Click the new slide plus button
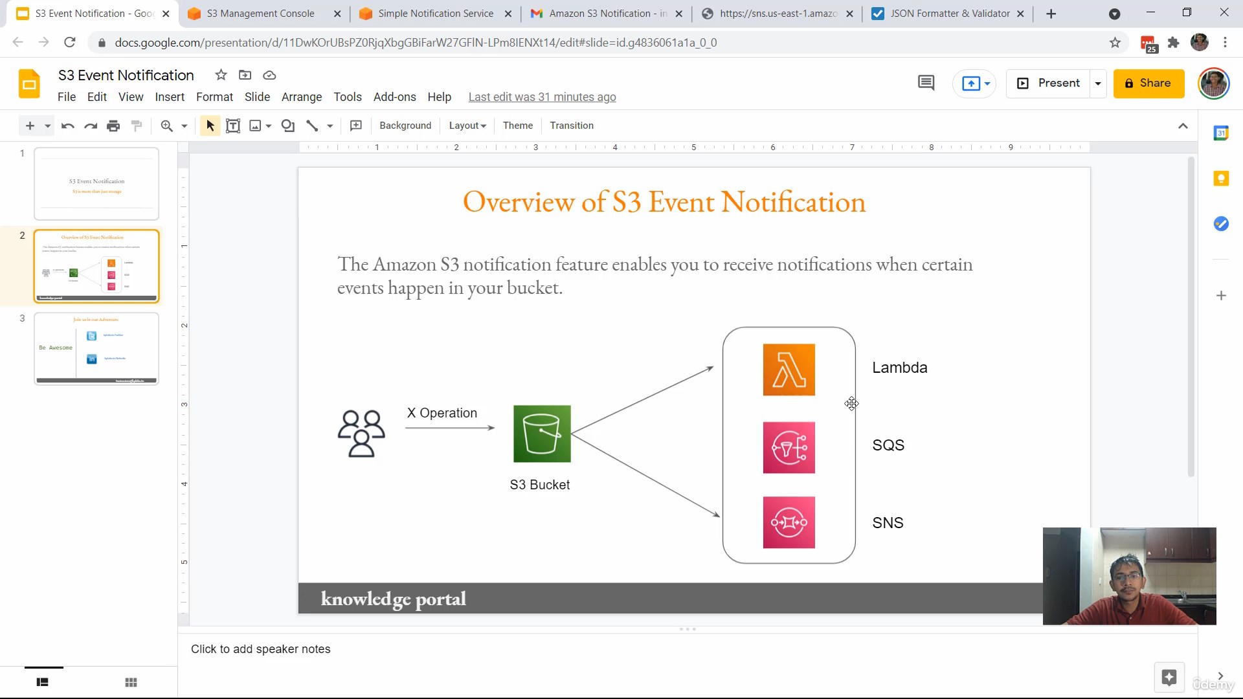Screen dimensions: 1243x699 (30, 126)
